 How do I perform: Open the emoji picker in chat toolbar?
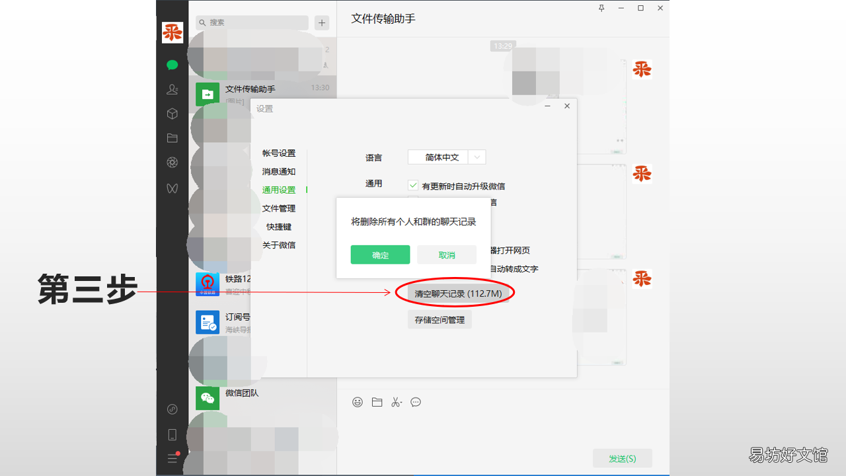point(358,402)
